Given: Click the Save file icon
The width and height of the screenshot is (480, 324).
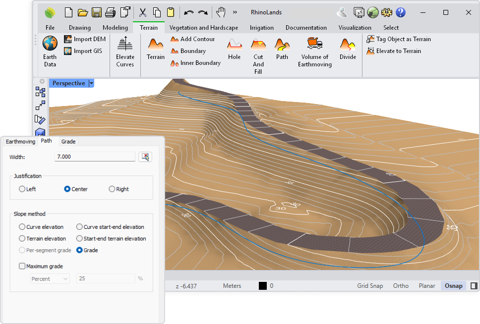Looking at the screenshot, I should (x=97, y=12).
